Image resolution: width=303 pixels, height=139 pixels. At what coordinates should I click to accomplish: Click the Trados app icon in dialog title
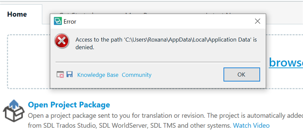[x=58, y=21]
